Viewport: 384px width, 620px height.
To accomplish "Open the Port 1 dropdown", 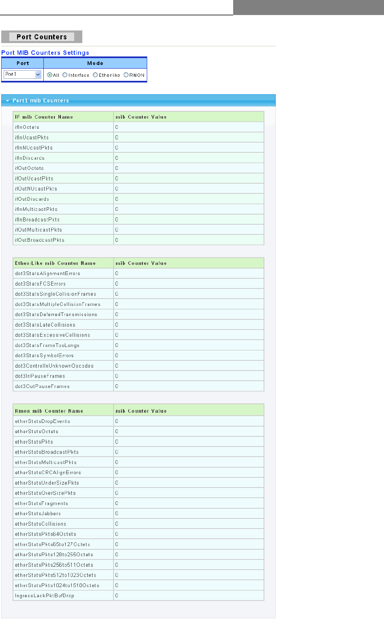I will point(23,74).
